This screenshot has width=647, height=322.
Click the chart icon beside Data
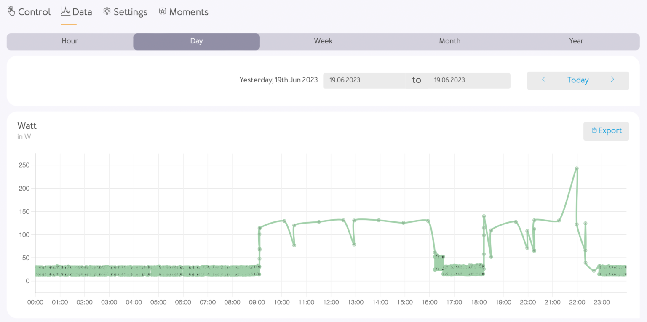(65, 11)
